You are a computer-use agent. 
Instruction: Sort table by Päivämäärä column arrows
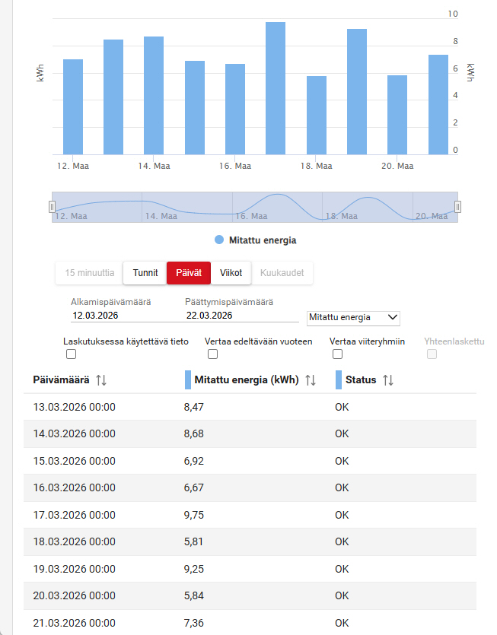[101, 380]
